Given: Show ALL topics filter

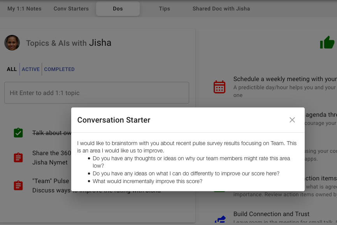Looking at the screenshot, I should pos(12,69).
